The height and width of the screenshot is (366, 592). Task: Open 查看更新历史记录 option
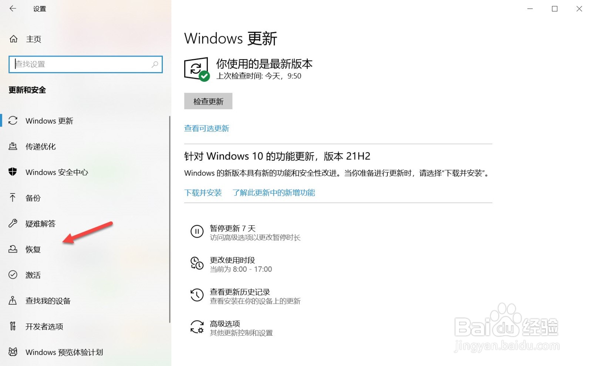[240, 292]
